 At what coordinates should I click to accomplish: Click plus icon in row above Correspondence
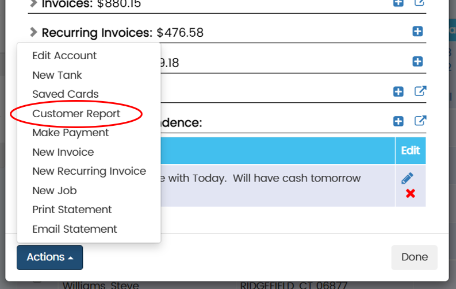(x=398, y=91)
